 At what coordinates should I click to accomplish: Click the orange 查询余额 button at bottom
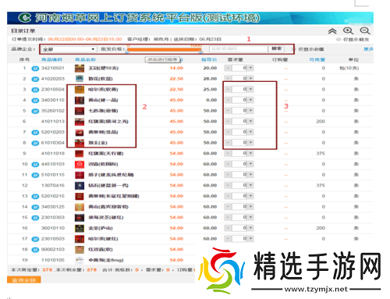coord(23,280)
